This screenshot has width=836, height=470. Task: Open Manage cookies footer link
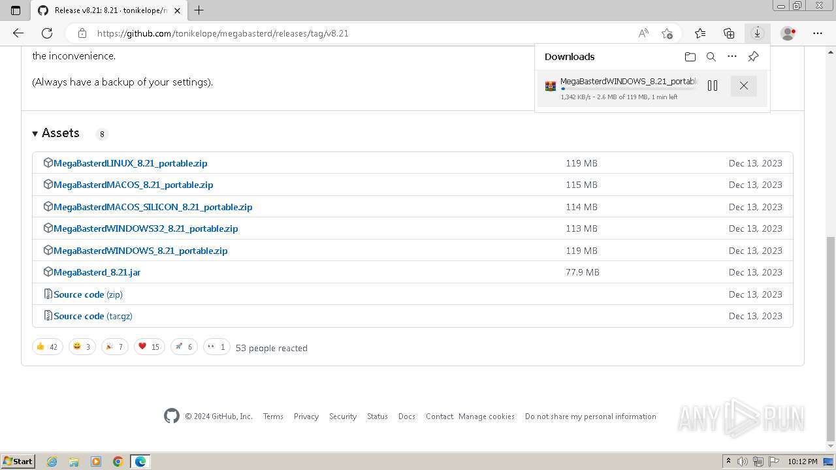point(487,416)
